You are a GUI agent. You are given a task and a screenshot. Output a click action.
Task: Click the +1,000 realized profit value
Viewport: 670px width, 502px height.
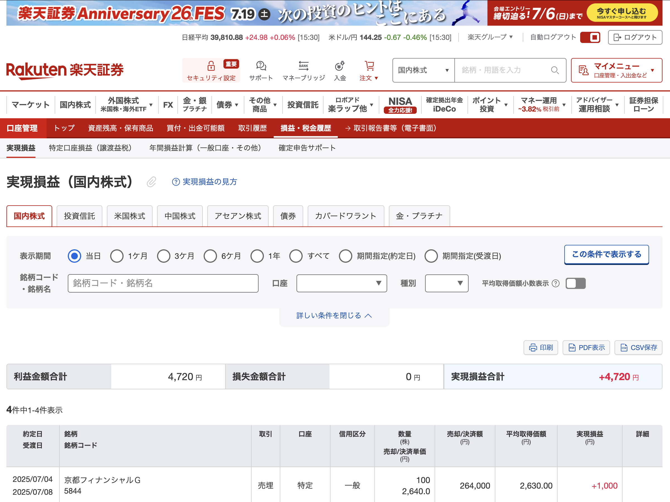(604, 486)
